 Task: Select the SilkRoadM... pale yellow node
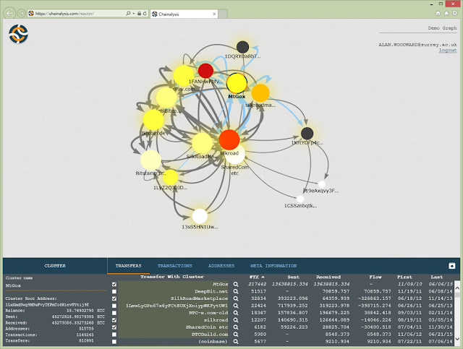pos(203,143)
